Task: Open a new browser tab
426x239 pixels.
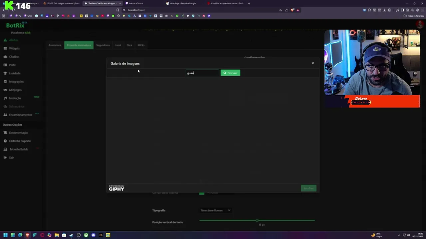Action: [249, 3]
